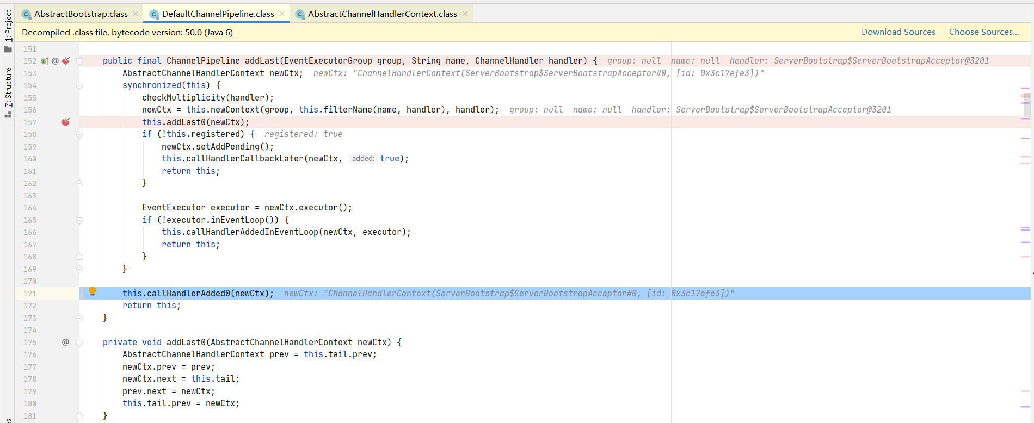Click the C class icon on DefaultChannelPipeline tab
Viewport: 1034px width, 423px height.
click(x=154, y=14)
